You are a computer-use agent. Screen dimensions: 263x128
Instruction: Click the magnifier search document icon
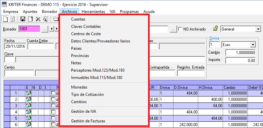click(46, 19)
